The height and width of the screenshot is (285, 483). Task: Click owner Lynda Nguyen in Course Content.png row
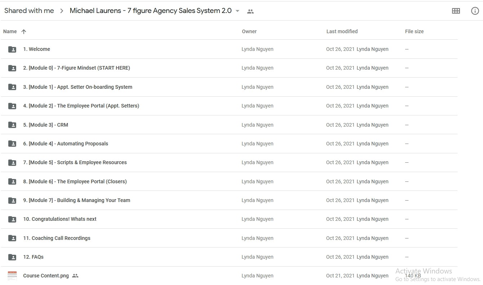coord(257,276)
